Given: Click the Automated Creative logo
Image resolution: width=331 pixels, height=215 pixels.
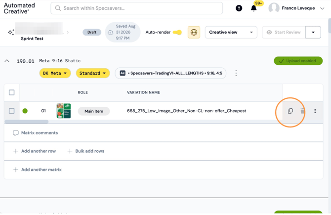Looking at the screenshot, I should coord(19,8).
